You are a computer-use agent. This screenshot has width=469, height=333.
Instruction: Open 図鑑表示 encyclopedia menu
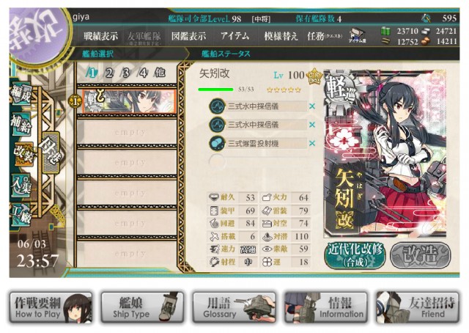[188, 37]
